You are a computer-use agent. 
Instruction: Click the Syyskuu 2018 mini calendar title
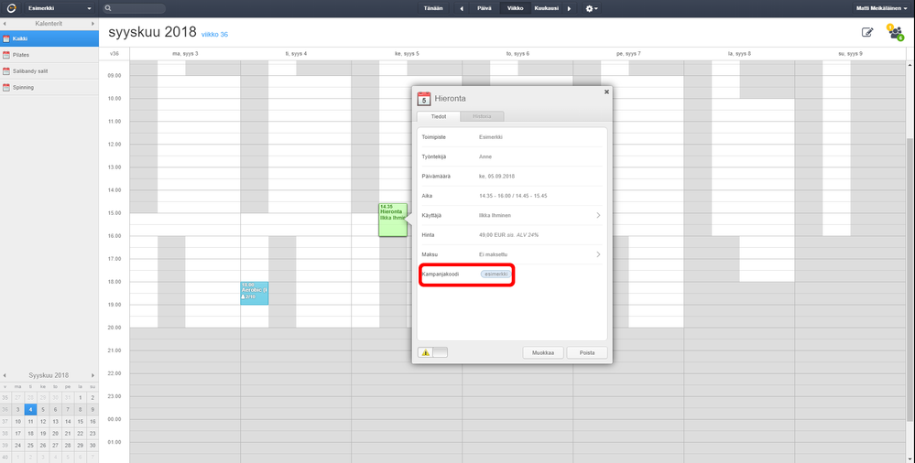pyautogui.click(x=49, y=375)
